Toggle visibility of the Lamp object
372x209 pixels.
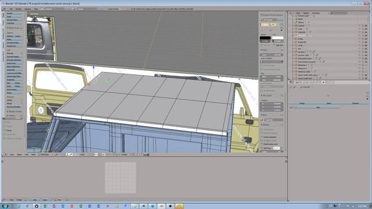[x=360, y=45]
